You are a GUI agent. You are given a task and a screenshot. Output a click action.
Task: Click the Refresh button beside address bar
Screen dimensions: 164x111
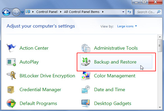[x=130, y=12]
